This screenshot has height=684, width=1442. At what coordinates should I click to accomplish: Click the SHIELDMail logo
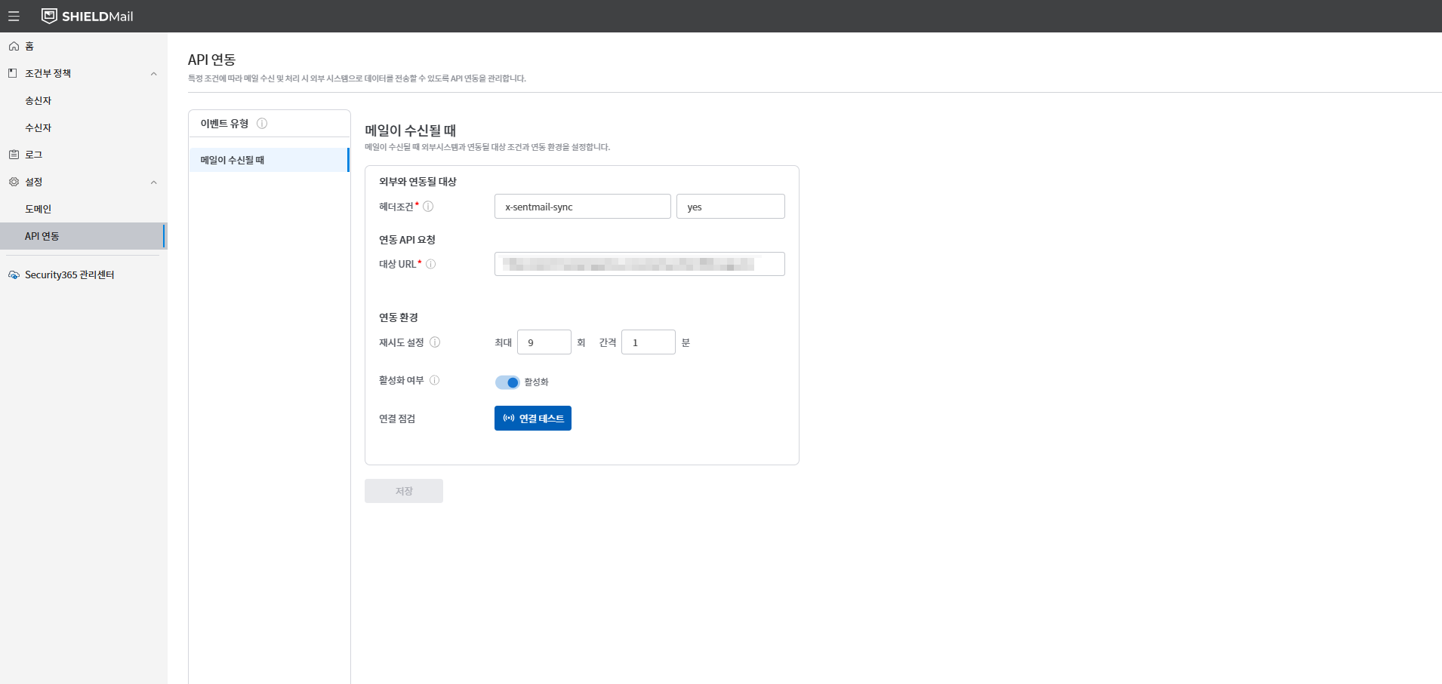(x=88, y=16)
